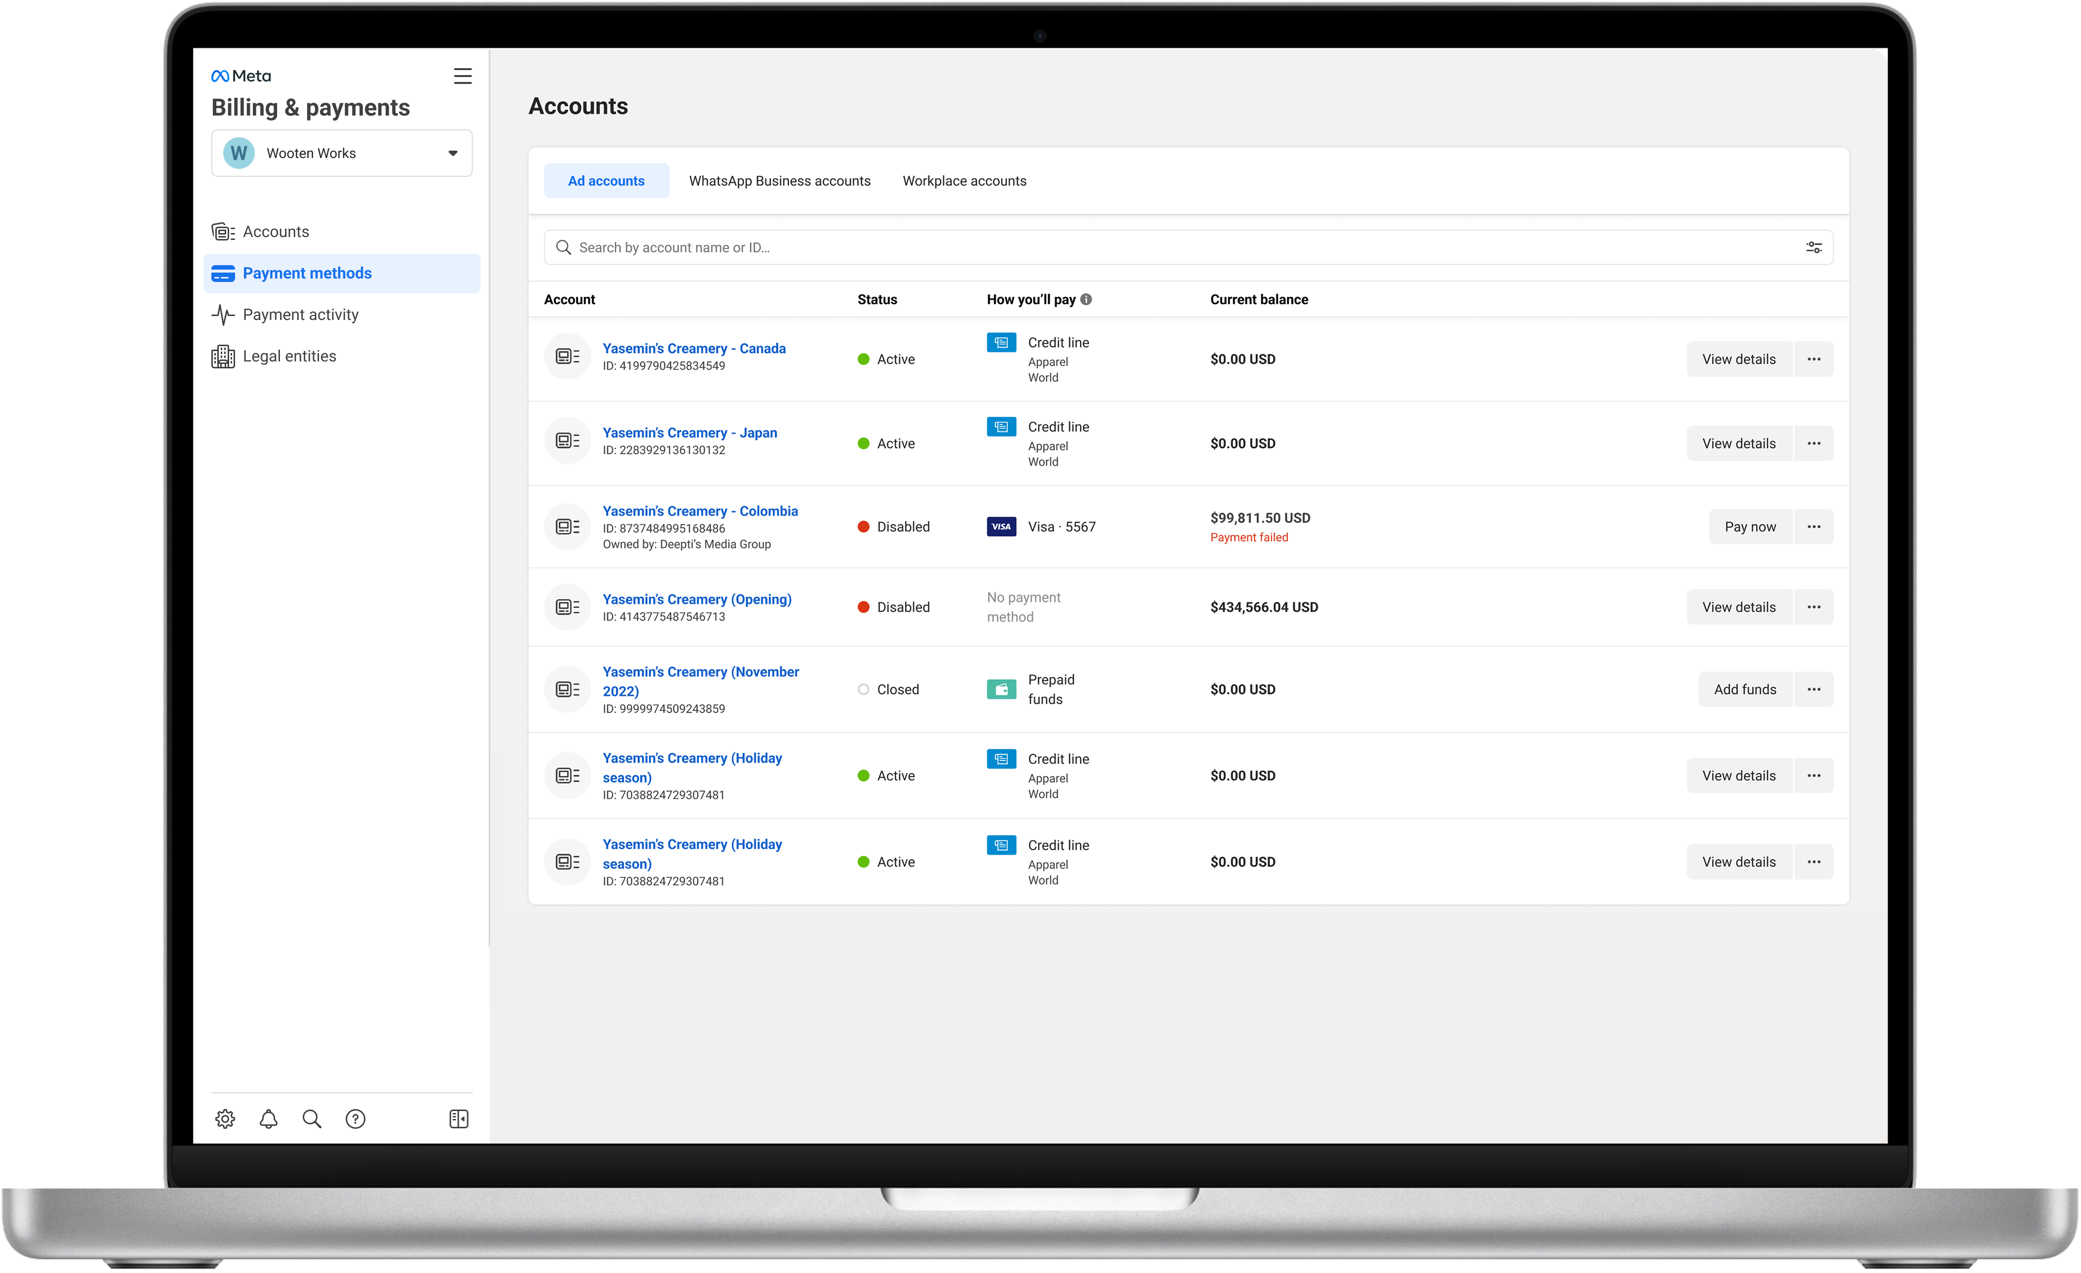The width and height of the screenshot is (2081, 1273).
Task: View details for Yasemin's Creamery (Opening)
Action: coord(1738,607)
